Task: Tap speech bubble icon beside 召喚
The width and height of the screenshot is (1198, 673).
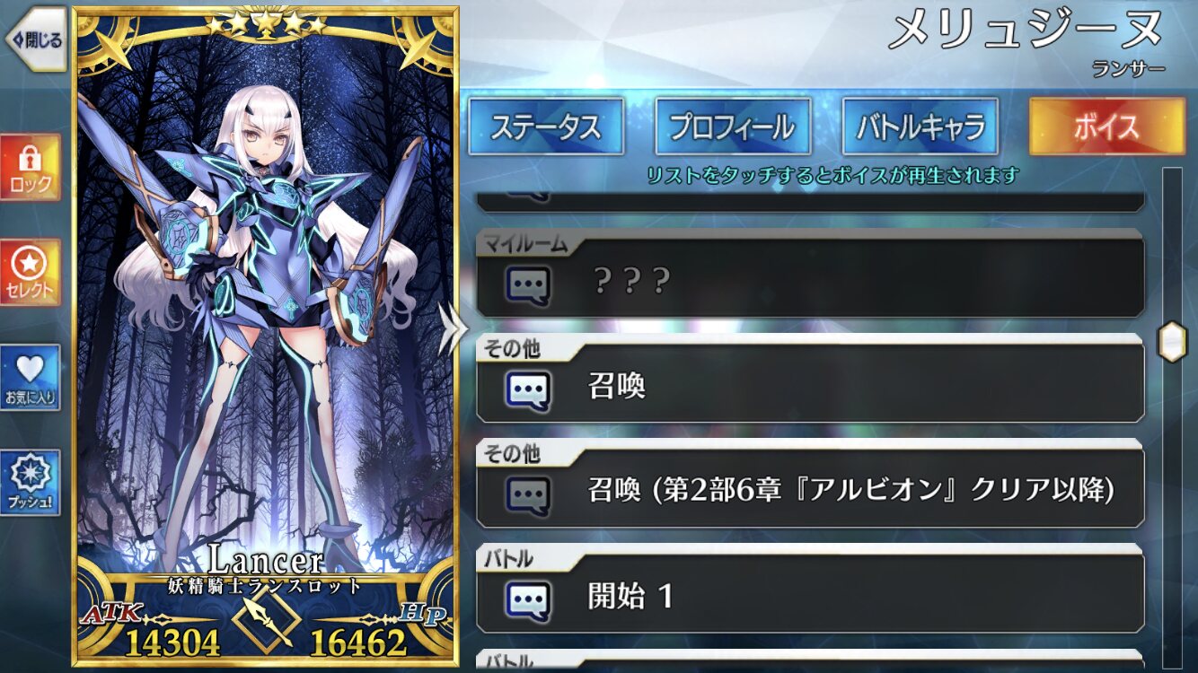Action: point(528,389)
